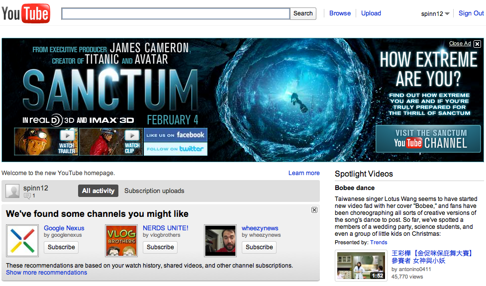Open the Google Nexus channel link
486x286 pixels.
pyautogui.click(x=64, y=228)
